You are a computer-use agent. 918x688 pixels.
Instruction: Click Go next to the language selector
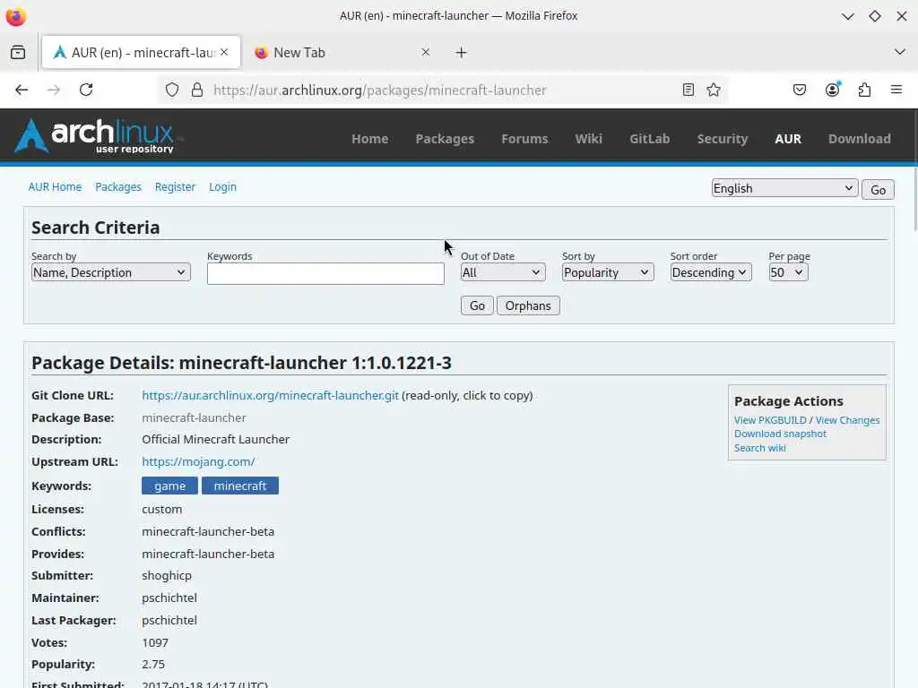tap(877, 190)
